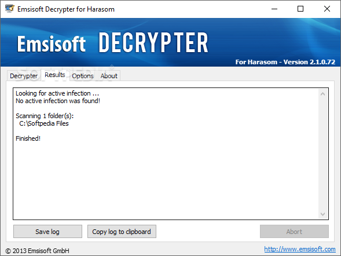Switch to the Decrypter tab

24,76
